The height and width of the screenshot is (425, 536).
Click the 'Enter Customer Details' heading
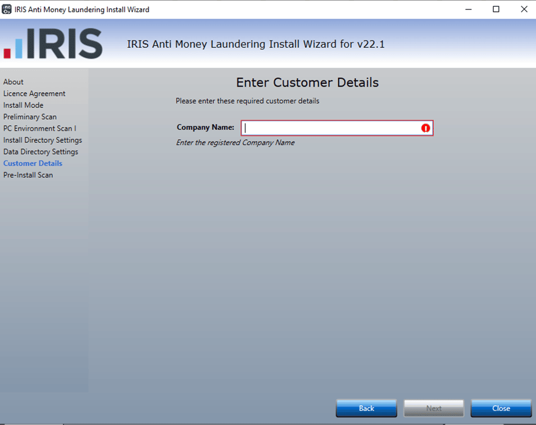pyautogui.click(x=307, y=83)
